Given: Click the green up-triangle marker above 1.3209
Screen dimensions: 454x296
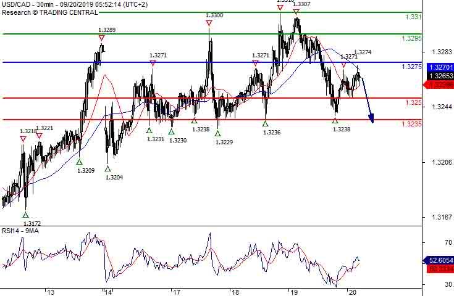Looking at the screenshot, I should (x=79, y=162).
